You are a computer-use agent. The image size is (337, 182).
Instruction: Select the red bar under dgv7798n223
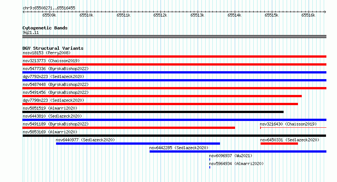[x=160, y=104]
